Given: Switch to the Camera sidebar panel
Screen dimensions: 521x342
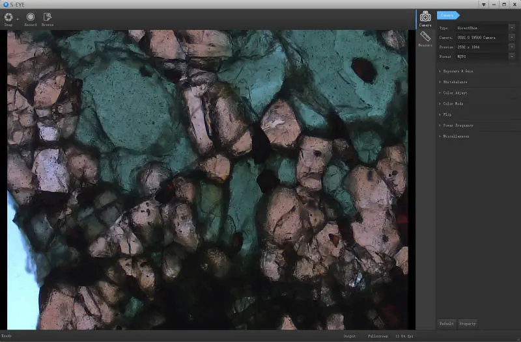Looking at the screenshot, I should click(x=425, y=18).
